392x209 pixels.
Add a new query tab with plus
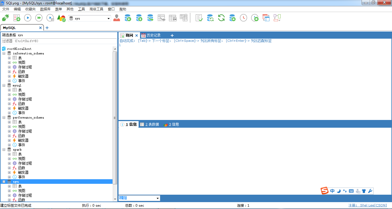click(172, 36)
